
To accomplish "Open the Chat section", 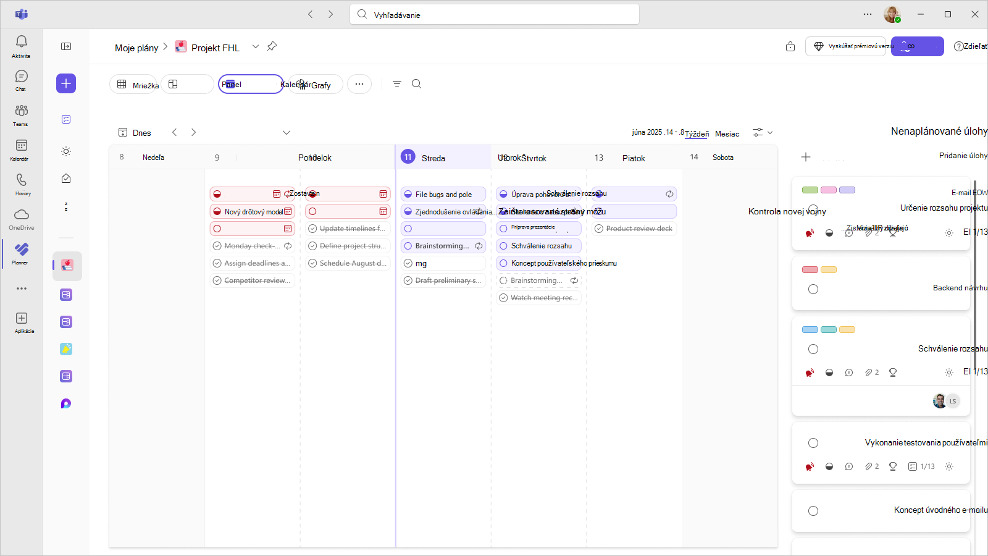I will pyautogui.click(x=21, y=80).
